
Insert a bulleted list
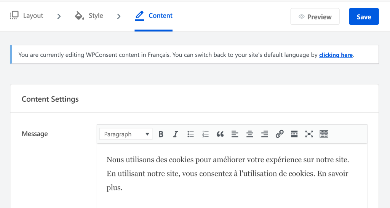click(x=191, y=134)
